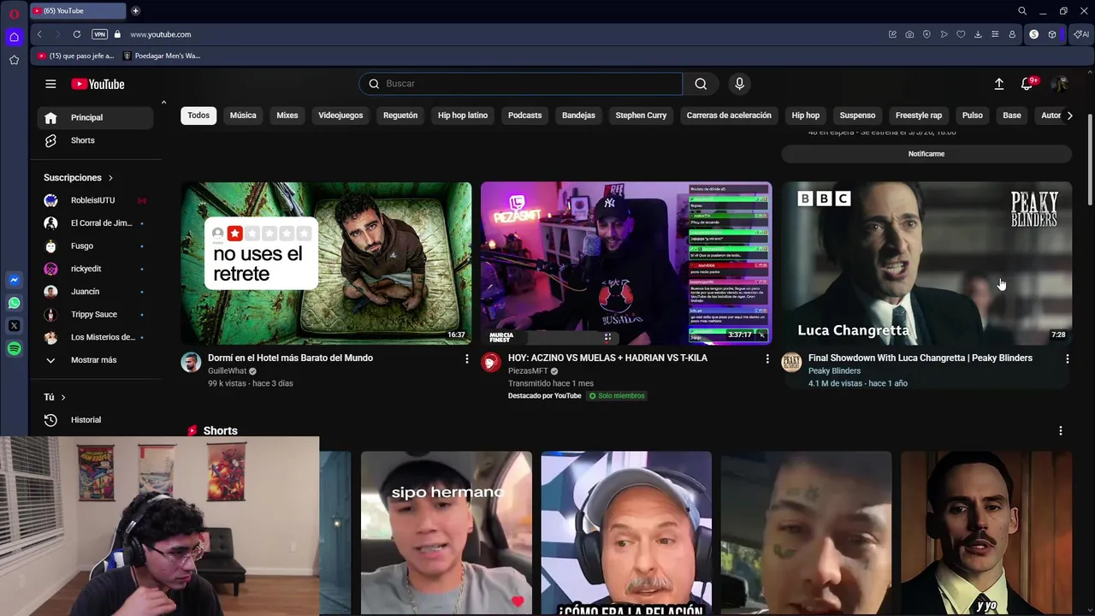Open YouTube account avatar menu

[x=1059, y=84]
